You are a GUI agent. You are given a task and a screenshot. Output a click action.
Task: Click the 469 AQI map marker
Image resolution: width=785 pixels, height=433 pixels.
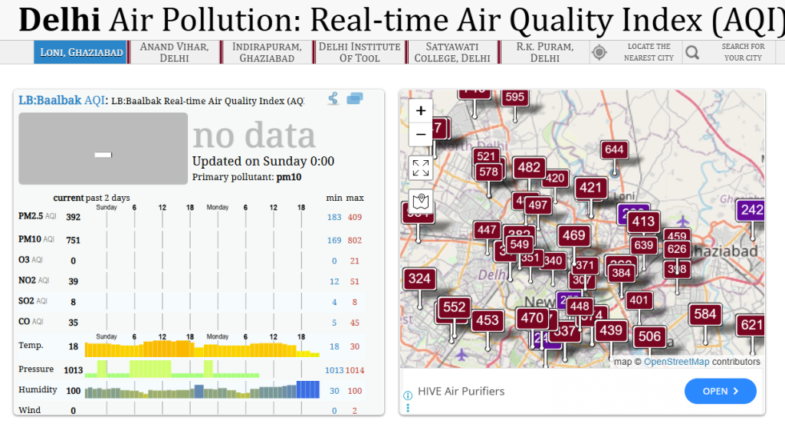coord(573,235)
